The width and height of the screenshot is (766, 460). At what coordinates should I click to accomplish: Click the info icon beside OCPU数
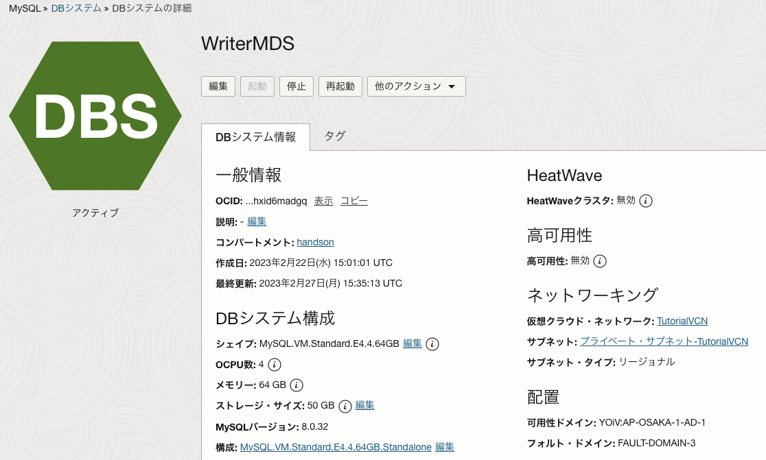[275, 364]
